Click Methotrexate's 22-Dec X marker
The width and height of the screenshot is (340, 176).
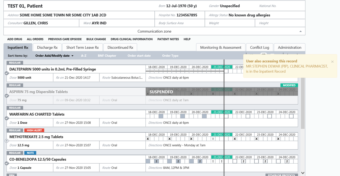[x=235, y=139]
